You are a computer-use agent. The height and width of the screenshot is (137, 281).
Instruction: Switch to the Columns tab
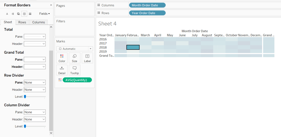(38, 22)
